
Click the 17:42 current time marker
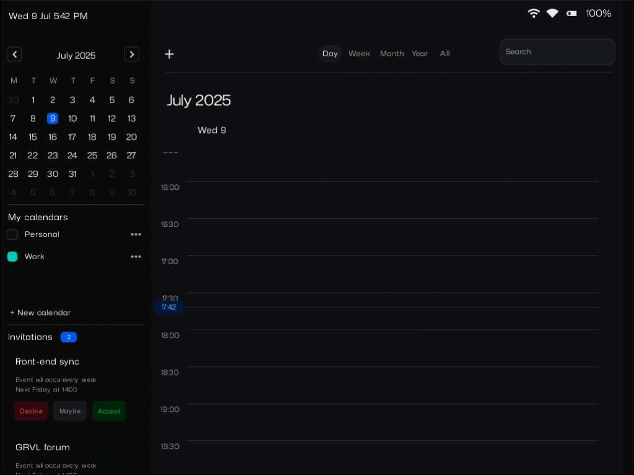click(168, 307)
